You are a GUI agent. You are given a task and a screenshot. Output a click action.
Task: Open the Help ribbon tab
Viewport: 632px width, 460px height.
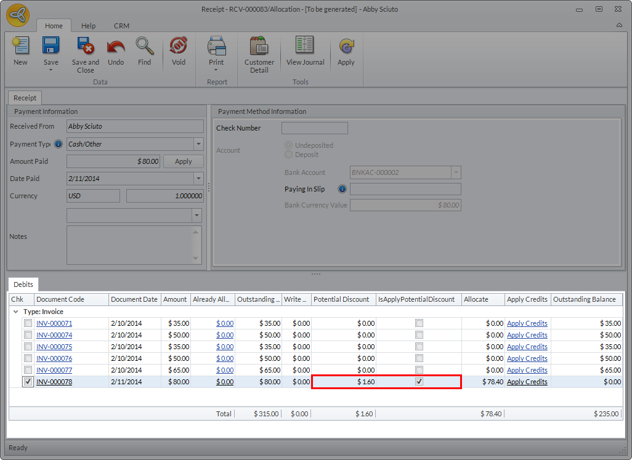(89, 26)
